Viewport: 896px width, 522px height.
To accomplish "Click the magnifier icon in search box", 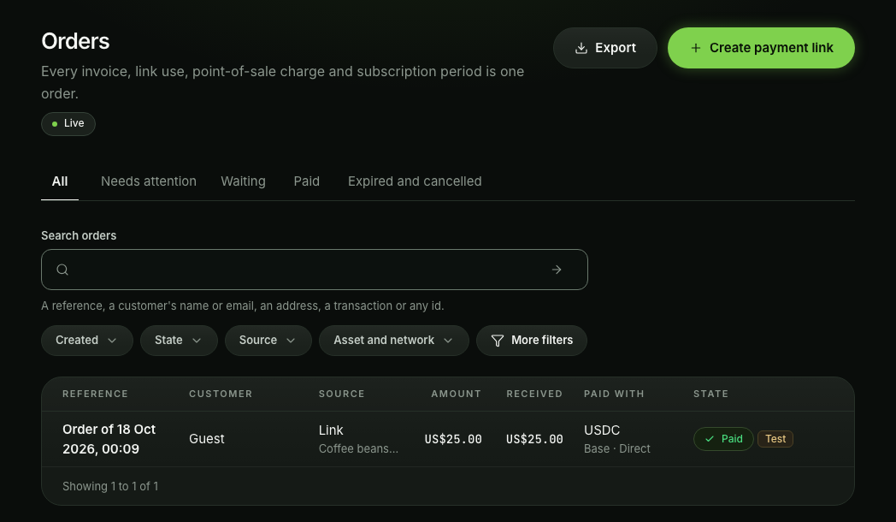I will tap(62, 270).
